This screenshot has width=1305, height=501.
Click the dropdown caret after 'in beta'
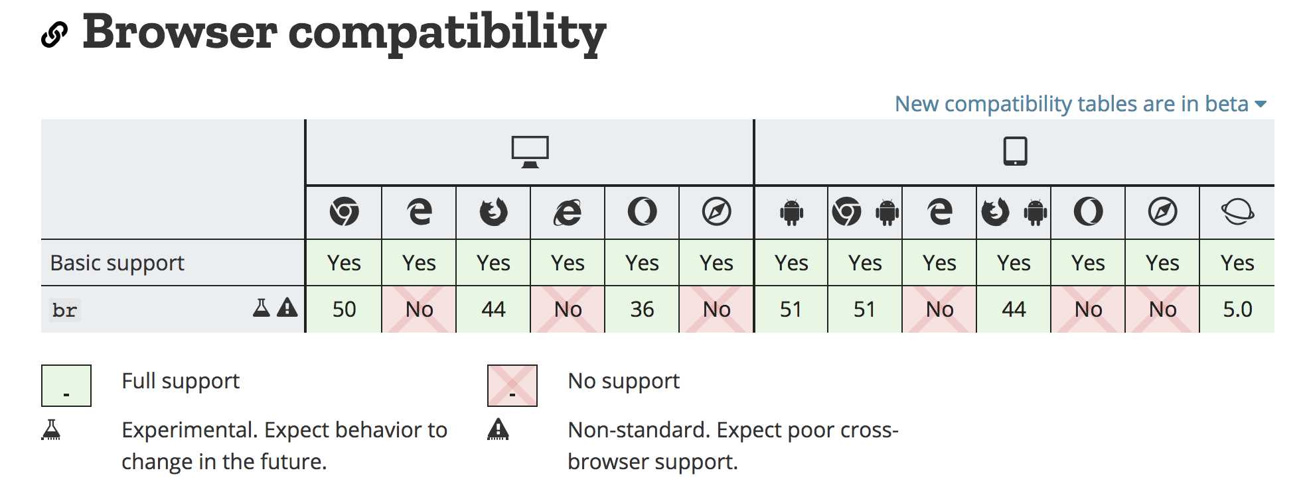(1261, 104)
